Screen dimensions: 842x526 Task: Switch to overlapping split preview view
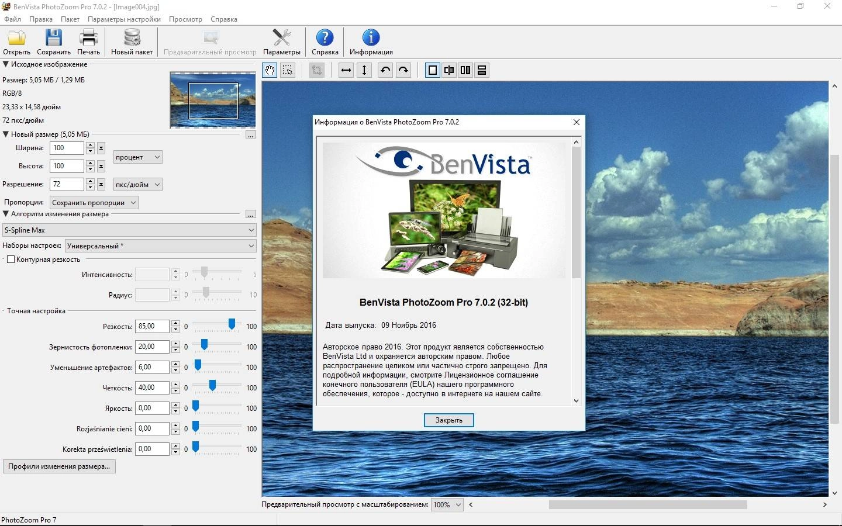point(449,70)
